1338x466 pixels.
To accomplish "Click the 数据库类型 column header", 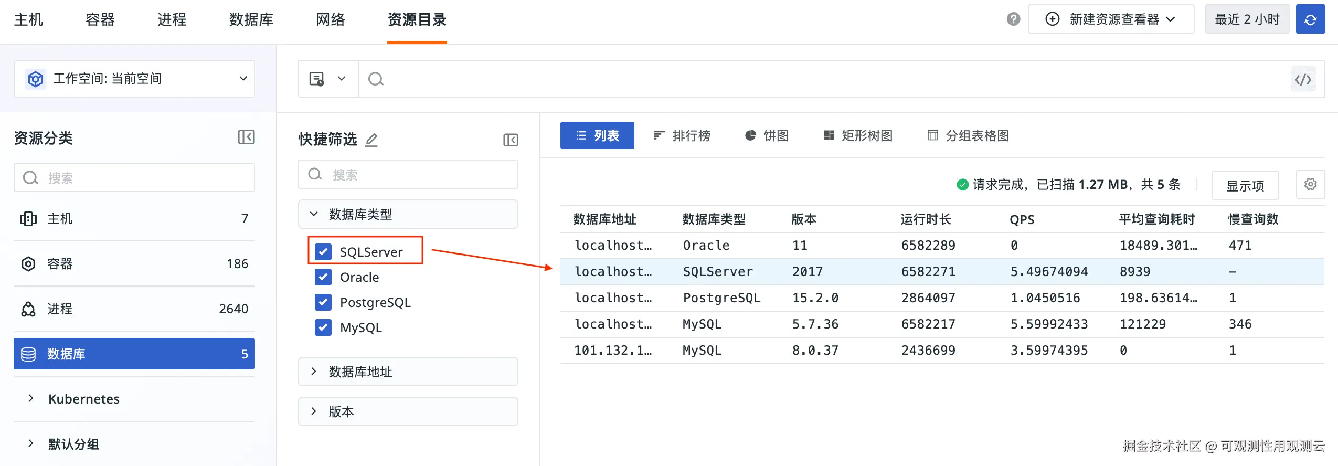I will tap(714, 219).
